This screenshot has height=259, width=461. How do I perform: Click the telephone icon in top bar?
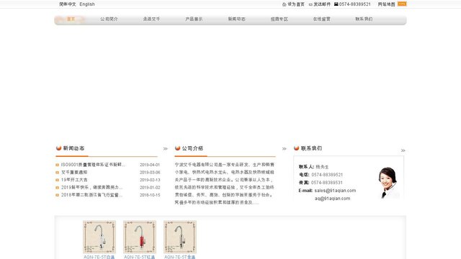[x=336, y=4]
